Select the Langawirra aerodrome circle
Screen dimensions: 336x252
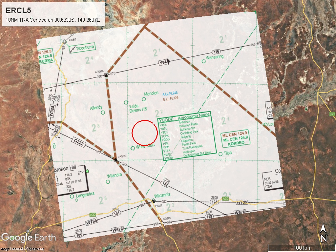72,197
